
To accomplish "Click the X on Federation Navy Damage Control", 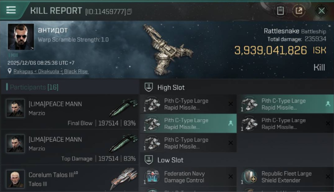I will click(x=231, y=177).
